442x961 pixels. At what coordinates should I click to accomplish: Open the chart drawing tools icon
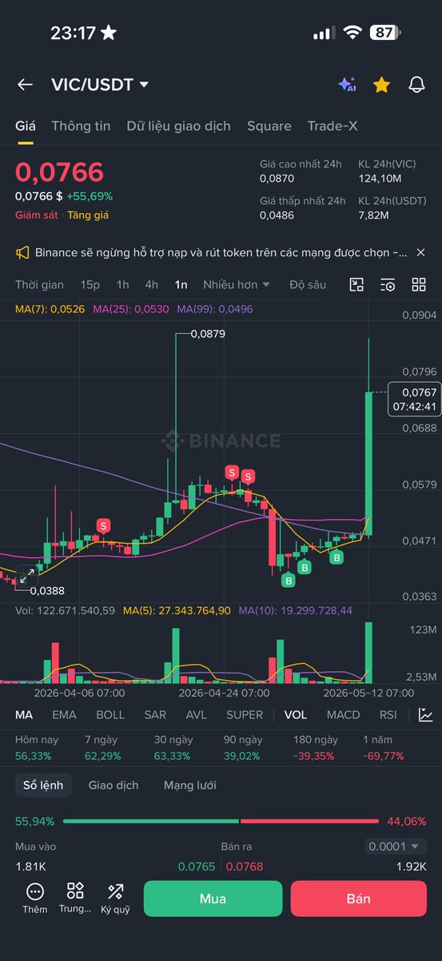357,284
